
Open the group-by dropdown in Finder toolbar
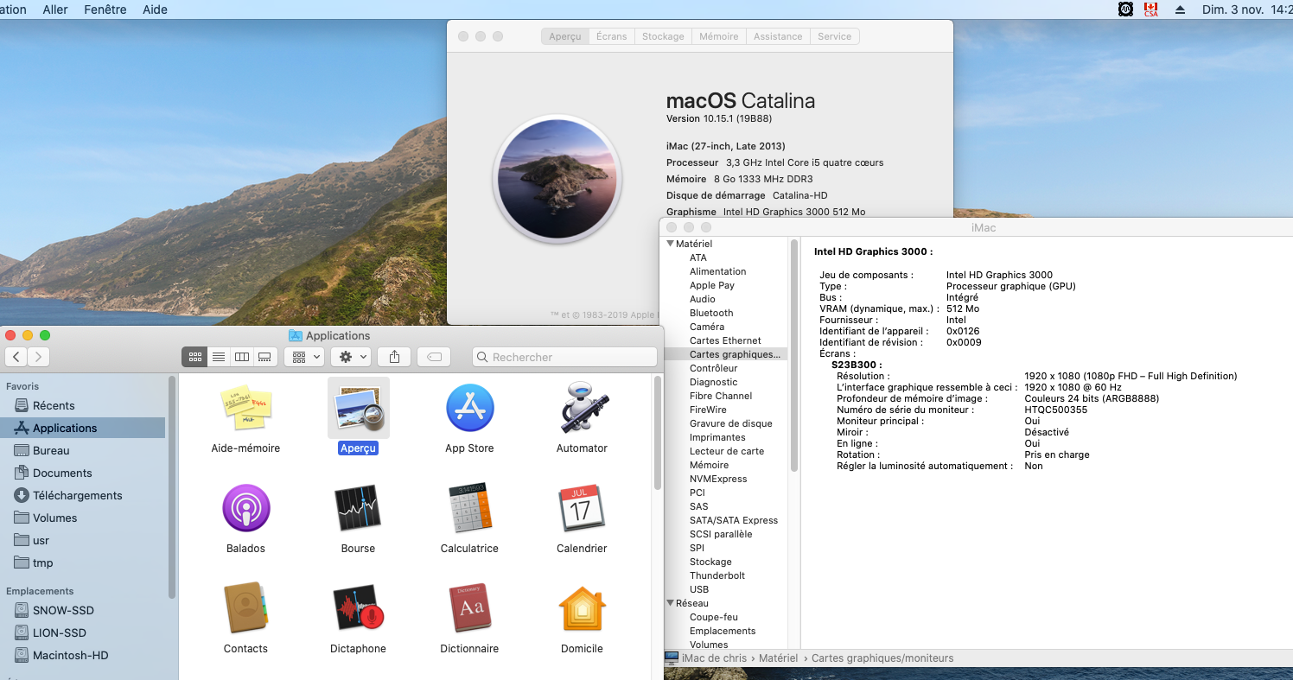tap(306, 357)
